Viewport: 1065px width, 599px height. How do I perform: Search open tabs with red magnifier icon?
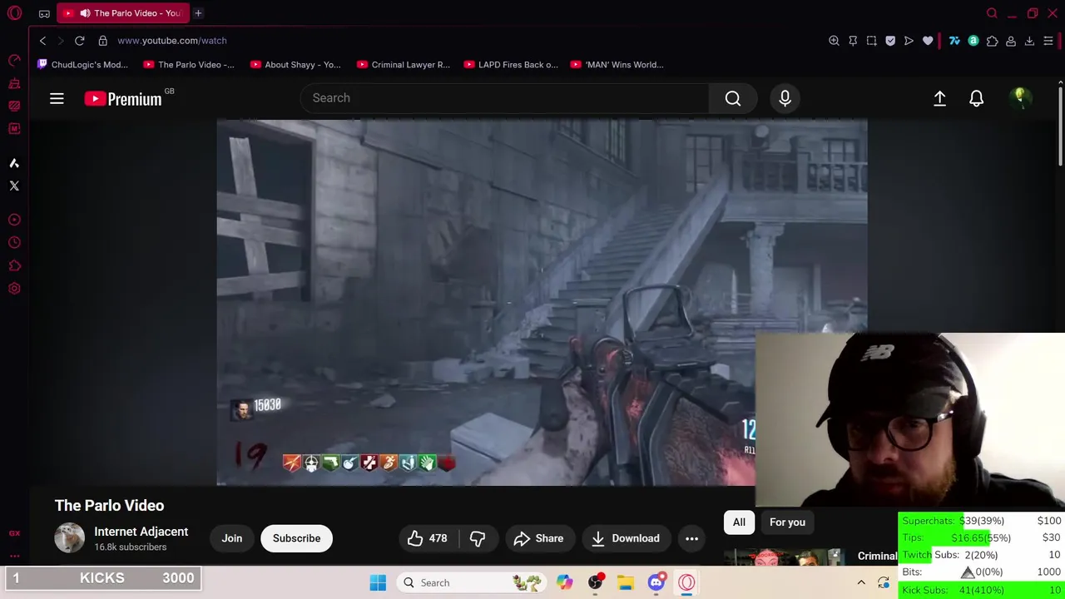[x=992, y=13]
